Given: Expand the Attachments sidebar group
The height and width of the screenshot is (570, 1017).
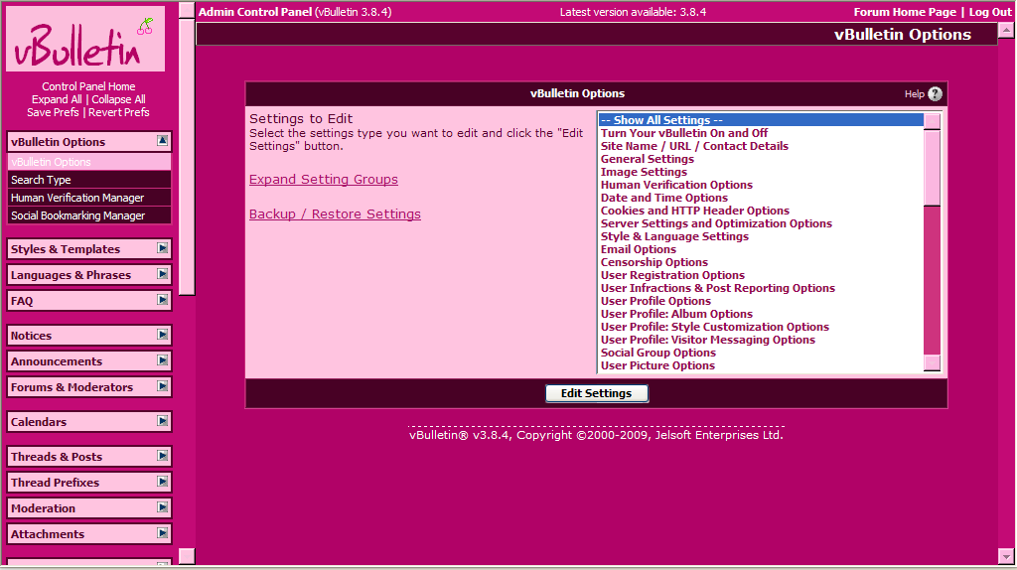Looking at the screenshot, I should (x=162, y=533).
